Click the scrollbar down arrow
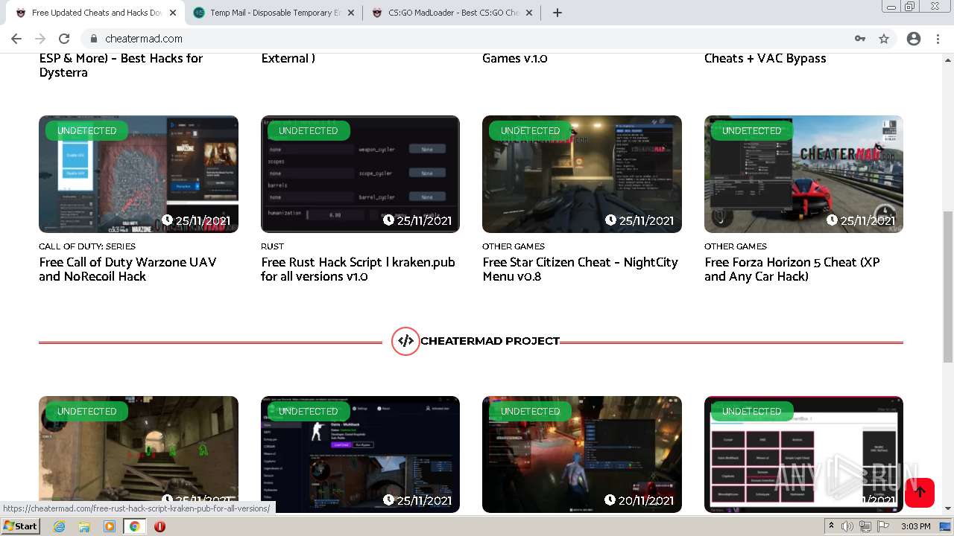The height and width of the screenshot is (536, 954). (948, 508)
